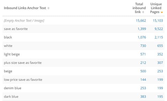Click 1,399 links for save as favorite
The height and width of the screenshot is (101, 167).
[x=142, y=29]
